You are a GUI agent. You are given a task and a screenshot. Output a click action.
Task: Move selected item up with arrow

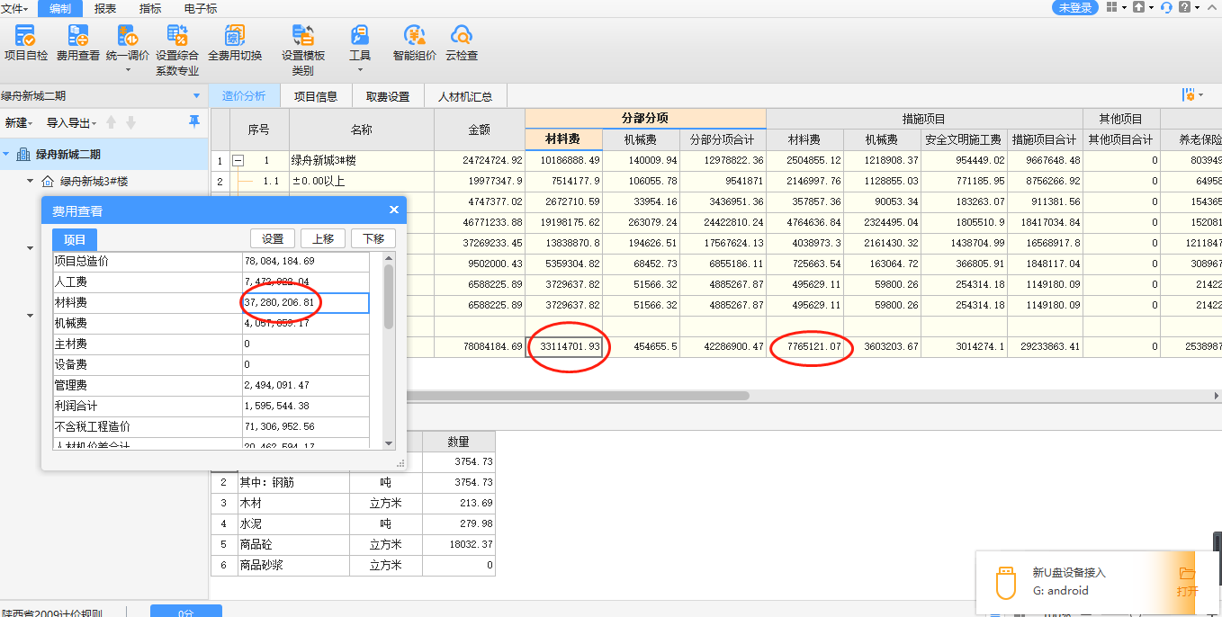(112, 122)
